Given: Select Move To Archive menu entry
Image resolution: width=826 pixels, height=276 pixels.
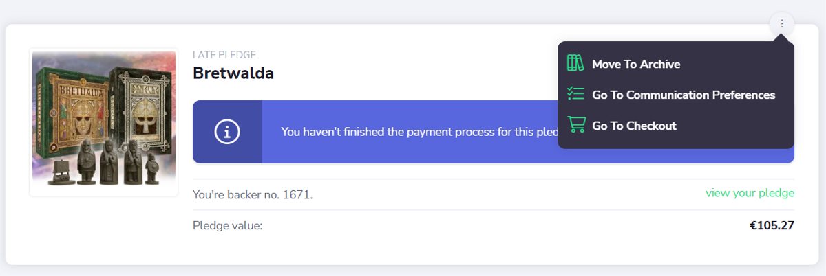Looking at the screenshot, I should pos(636,64).
